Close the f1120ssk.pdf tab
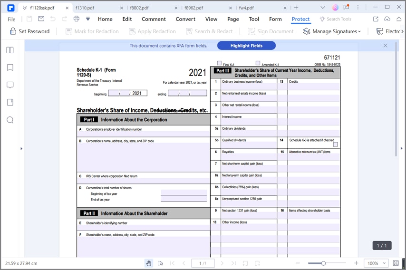 pos(67,8)
